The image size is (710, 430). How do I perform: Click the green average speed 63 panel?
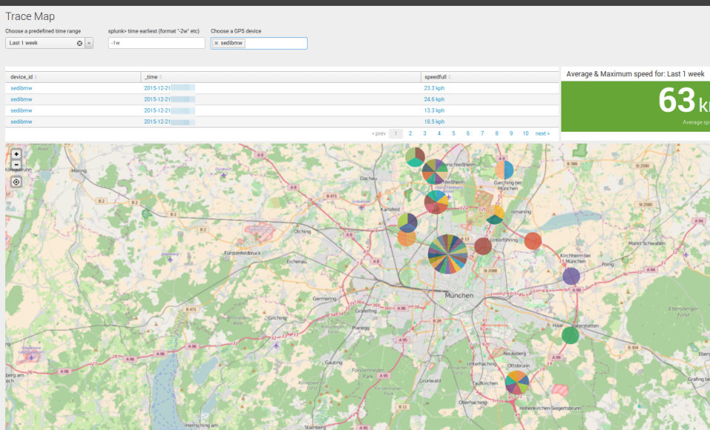(x=635, y=107)
